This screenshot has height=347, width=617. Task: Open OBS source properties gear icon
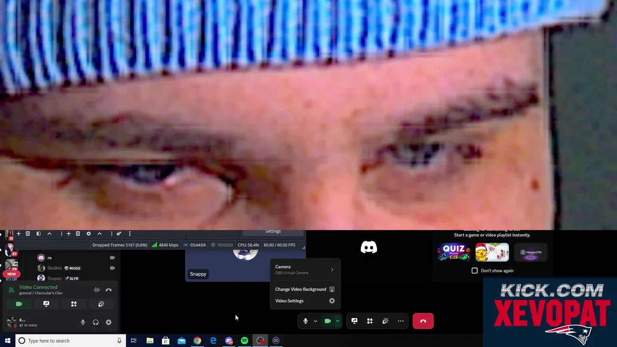coord(89,234)
